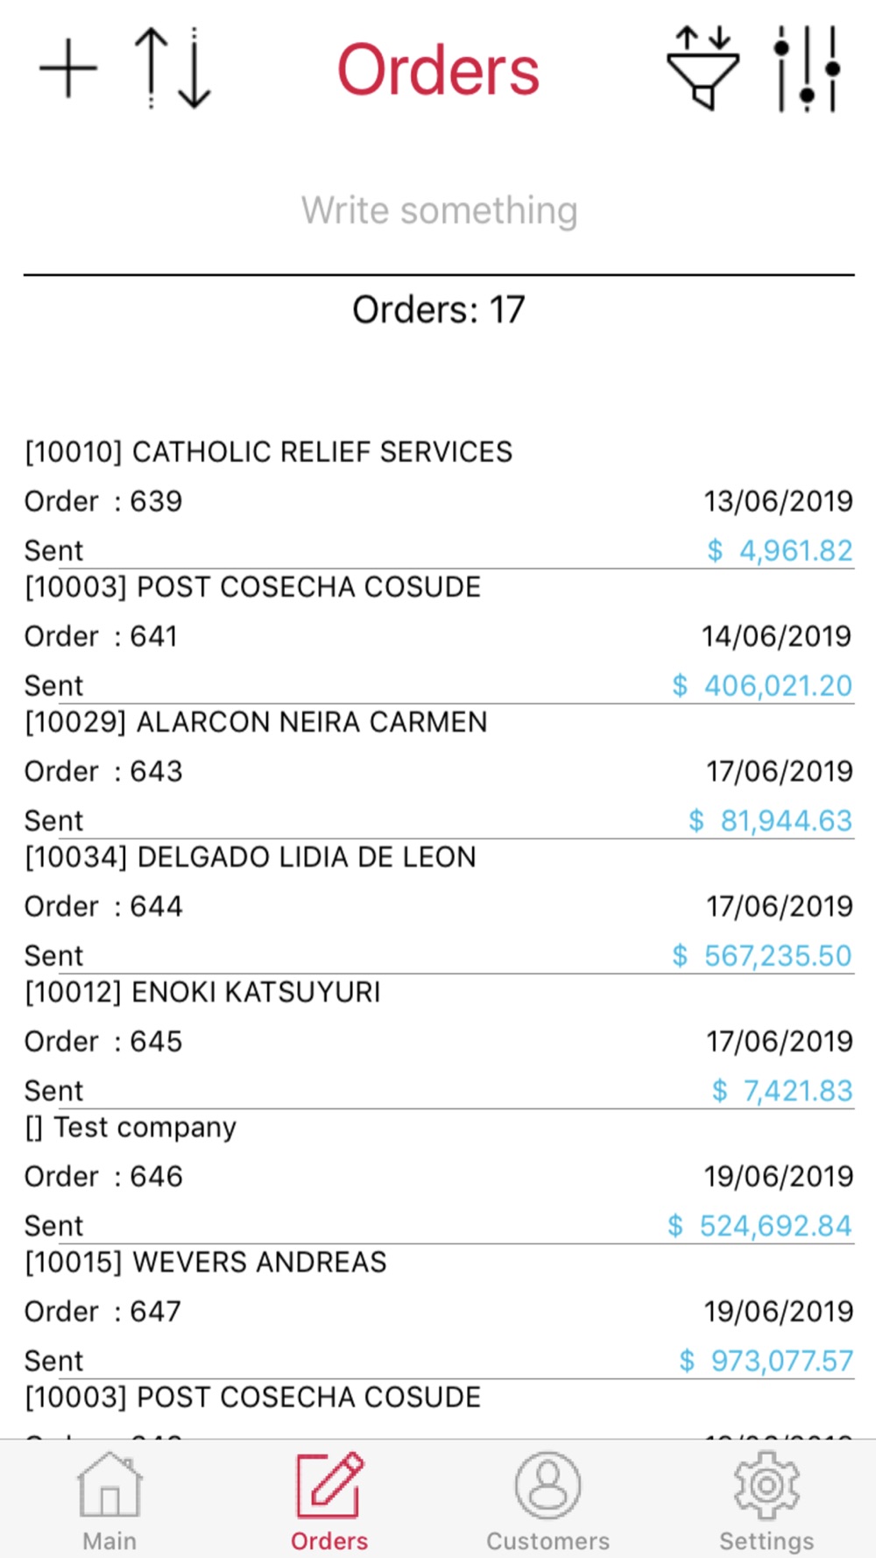The image size is (876, 1558).
Task: Focus the Write something search field
Action: 439,210
